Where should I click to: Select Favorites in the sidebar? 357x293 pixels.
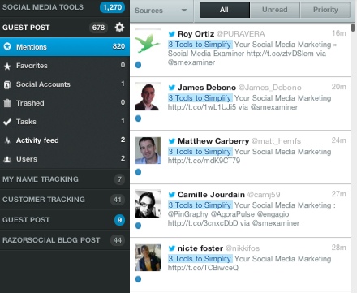coord(65,66)
